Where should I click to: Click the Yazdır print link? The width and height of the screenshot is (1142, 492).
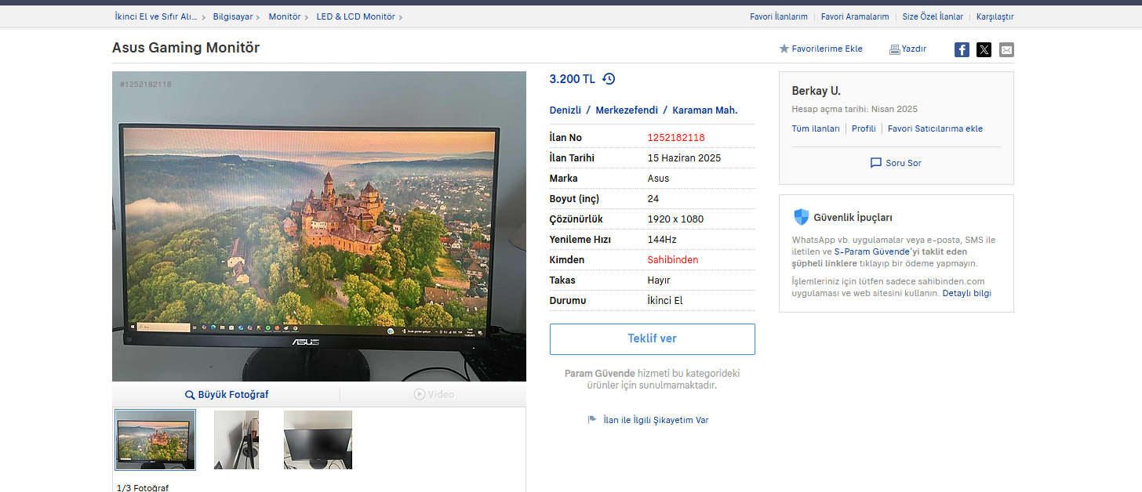coord(915,49)
